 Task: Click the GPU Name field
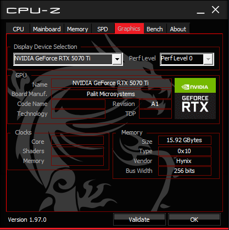coord(111,83)
